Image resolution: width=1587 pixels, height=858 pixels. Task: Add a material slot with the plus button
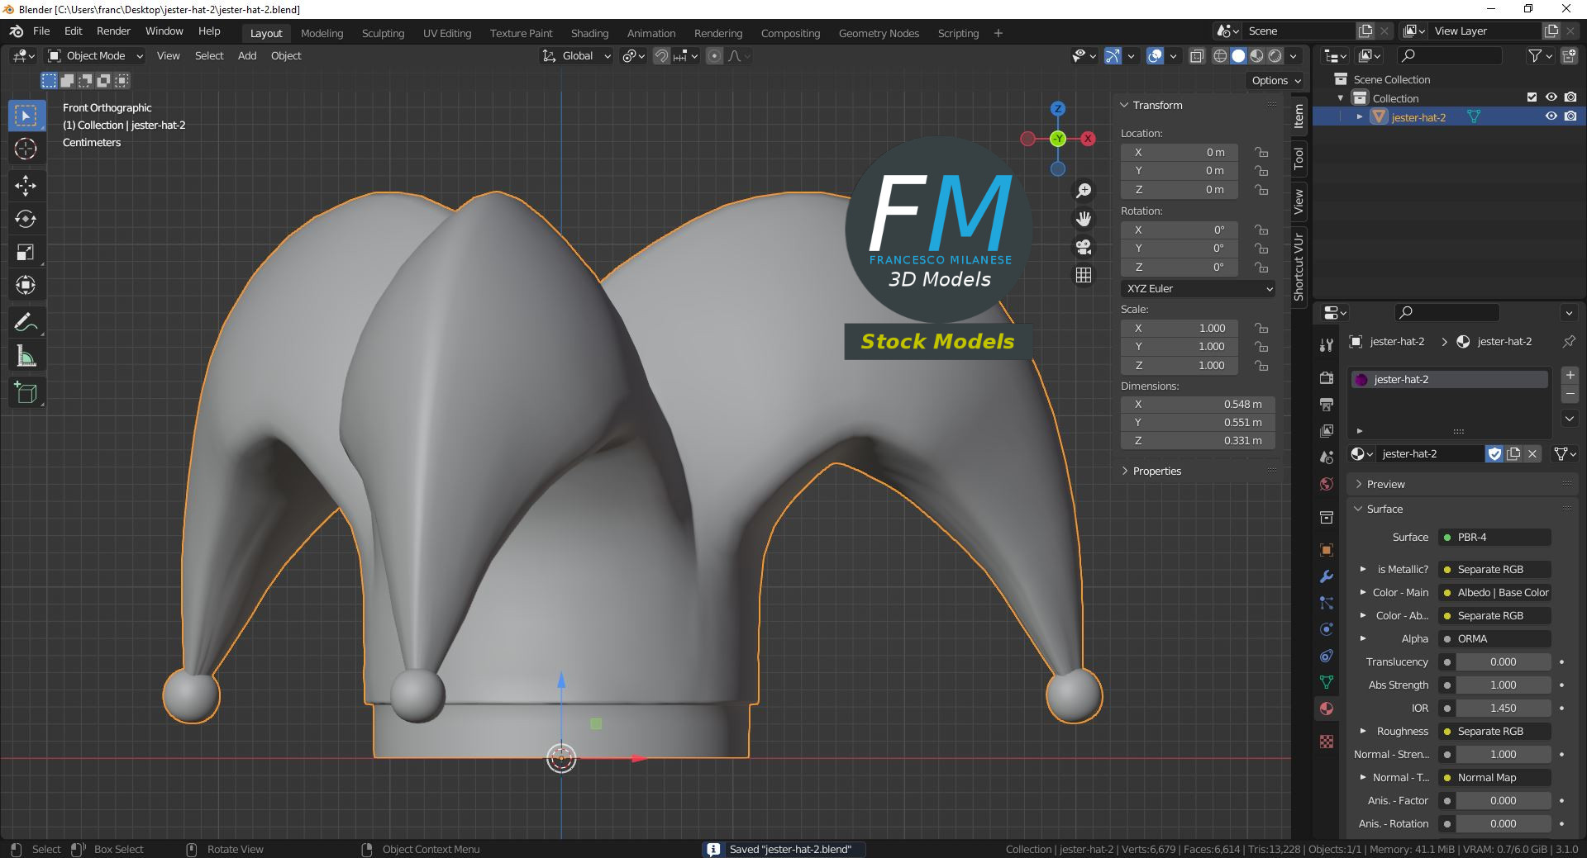pos(1570,375)
